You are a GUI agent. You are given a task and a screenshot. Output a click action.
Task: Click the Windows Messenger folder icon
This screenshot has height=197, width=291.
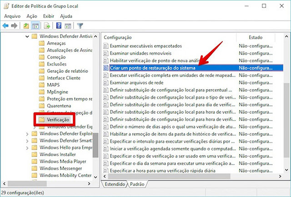35,168
